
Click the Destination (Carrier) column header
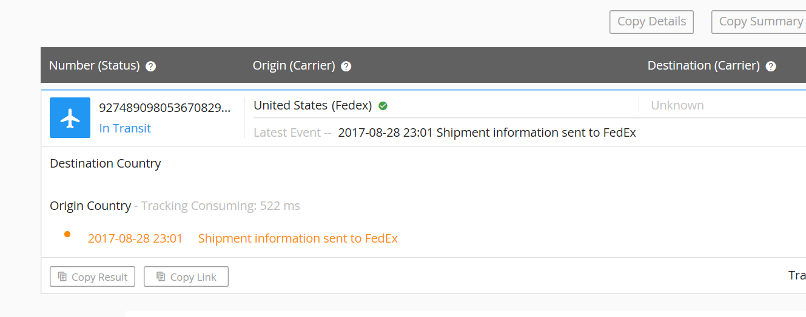tap(704, 65)
